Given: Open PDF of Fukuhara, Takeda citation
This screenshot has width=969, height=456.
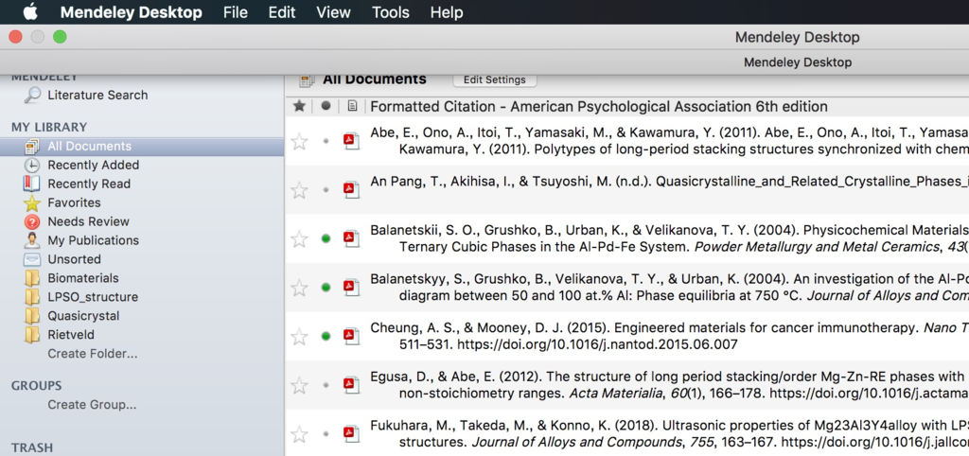Looking at the screenshot, I should click(x=352, y=433).
